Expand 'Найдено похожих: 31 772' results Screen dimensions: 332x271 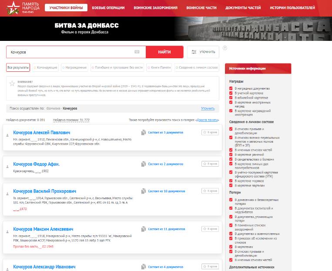point(71,120)
